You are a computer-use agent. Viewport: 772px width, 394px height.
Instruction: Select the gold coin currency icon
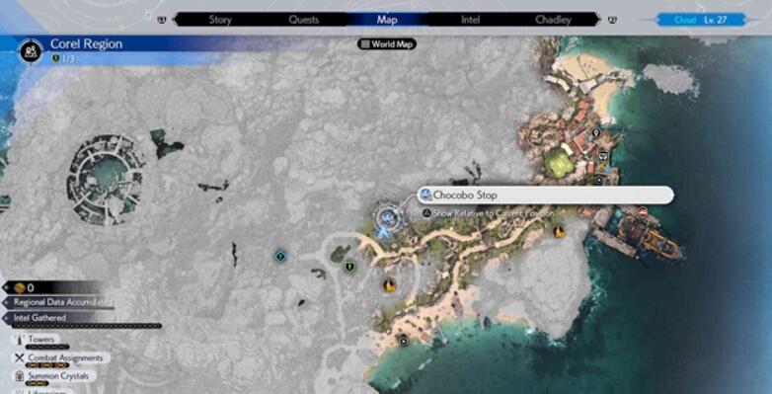pyautogui.click(x=20, y=288)
